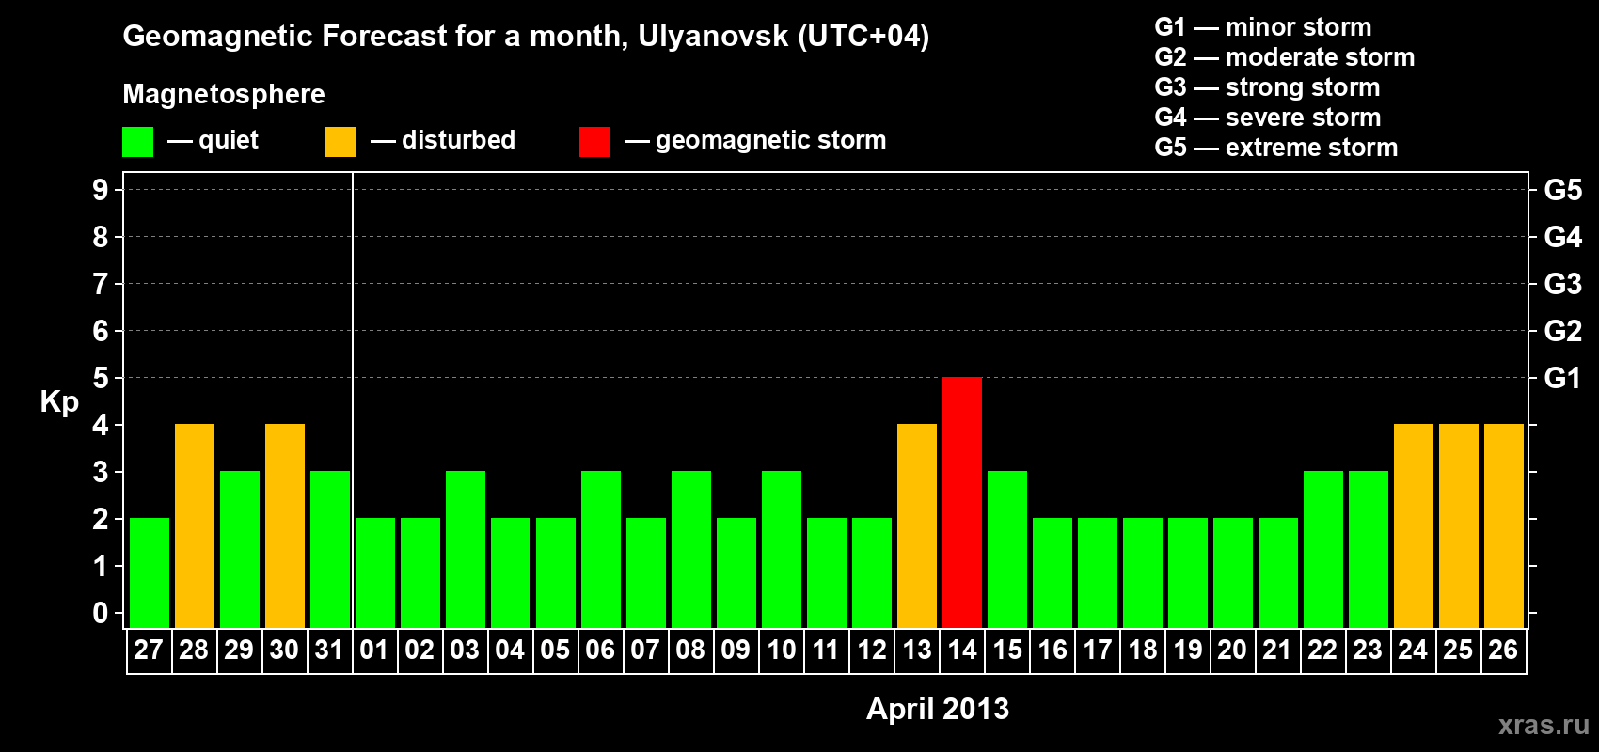
Task: Select the green bar for day 15
Action: pyautogui.click(x=1007, y=550)
